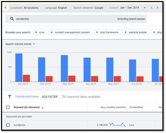Open the Jan – Dec 2019 date dropdown
The image size is (166, 133).
pyautogui.click(x=133, y=8)
